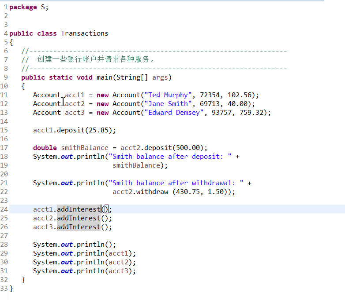345x300 pixels.
Task: Click closing brace of class on line 33
Action: (x=11, y=289)
